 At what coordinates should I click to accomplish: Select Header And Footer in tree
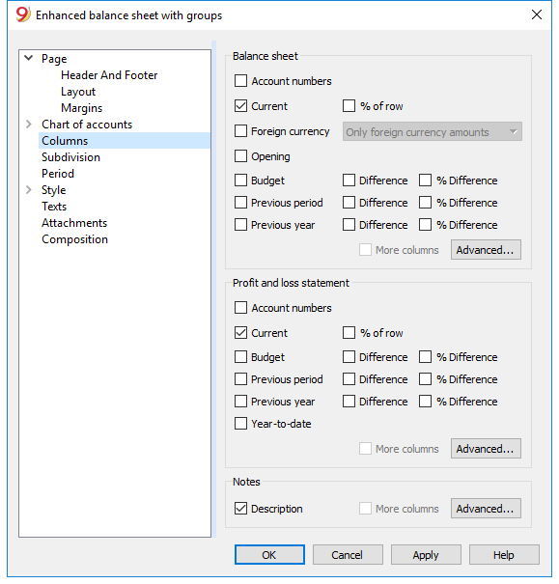tap(109, 75)
